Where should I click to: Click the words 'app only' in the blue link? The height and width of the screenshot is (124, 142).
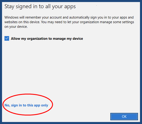click(x=41, y=105)
